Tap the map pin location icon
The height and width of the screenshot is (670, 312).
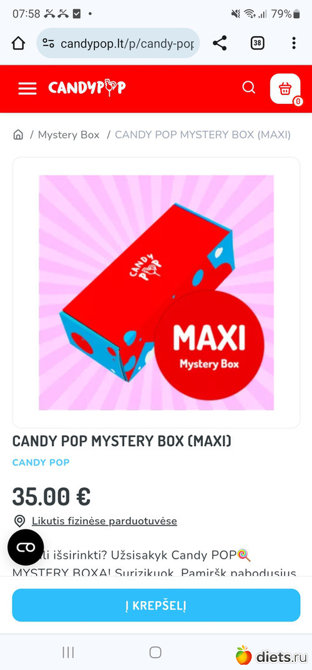[x=19, y=521]
